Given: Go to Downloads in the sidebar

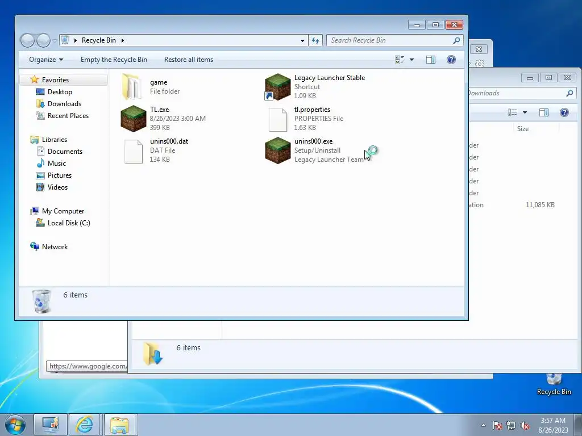Looking at the screenshot, I should pyautogui.click(x=64, y=104).
